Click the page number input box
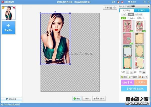This screenshot has height=107, width=151. pos(138,72)
